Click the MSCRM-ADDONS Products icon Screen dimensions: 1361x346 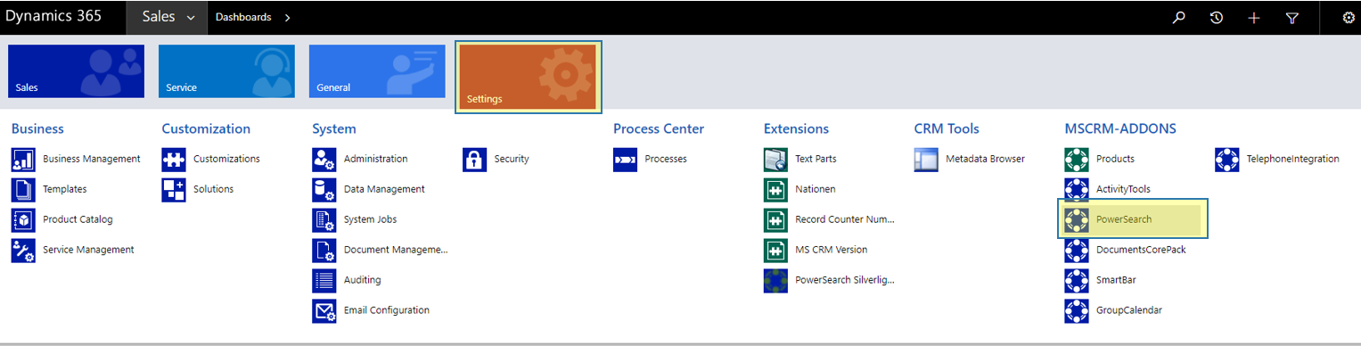click(1078, 160)
